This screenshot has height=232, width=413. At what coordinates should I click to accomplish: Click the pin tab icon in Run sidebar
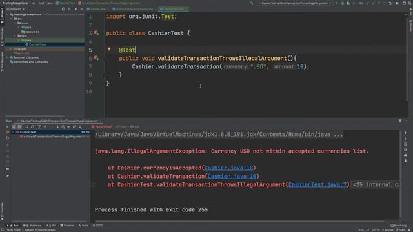(x=7, y=176)
